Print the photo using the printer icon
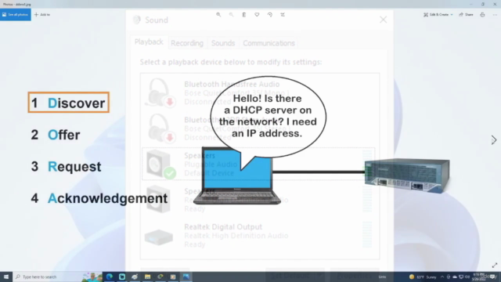501x282 pixels. (482, 15)
